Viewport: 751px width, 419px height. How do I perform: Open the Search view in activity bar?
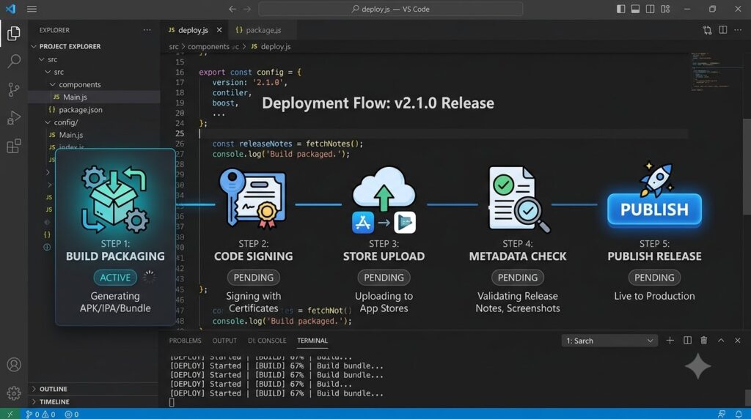tap(14, 62)
